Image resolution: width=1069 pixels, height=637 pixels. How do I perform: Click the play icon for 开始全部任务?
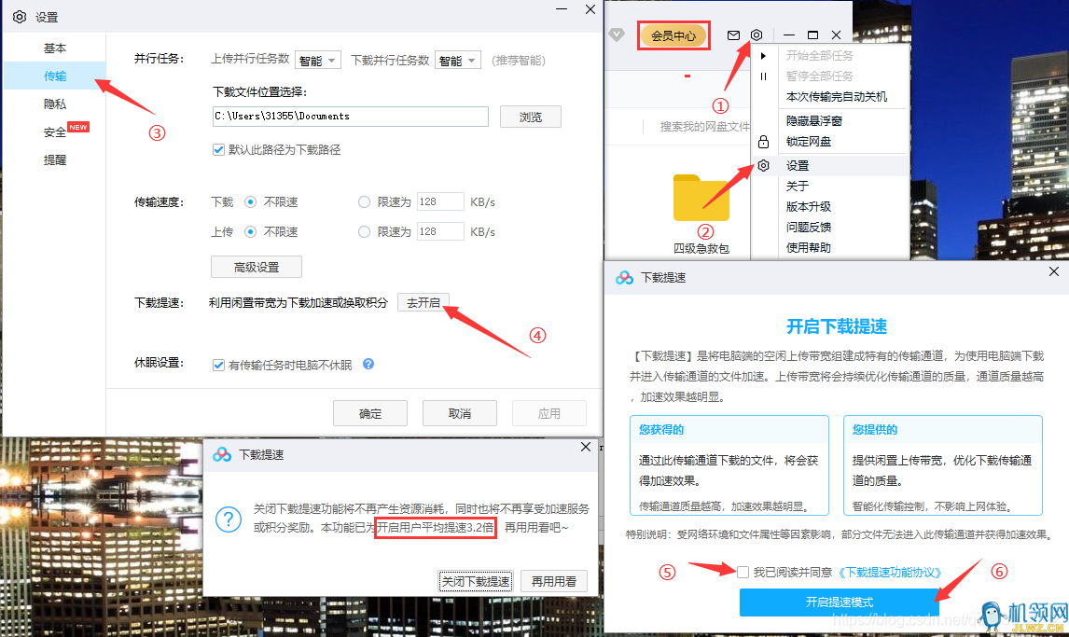(x=764, y=56)
